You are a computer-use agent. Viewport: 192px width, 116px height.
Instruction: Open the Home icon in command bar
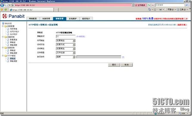tap(149, 10)
